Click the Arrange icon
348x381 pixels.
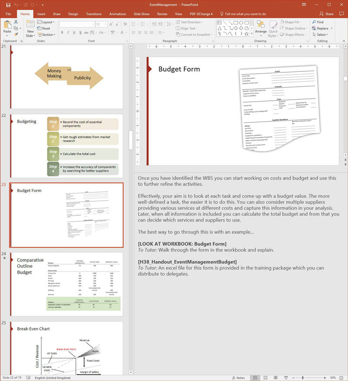tap(261, 24)
